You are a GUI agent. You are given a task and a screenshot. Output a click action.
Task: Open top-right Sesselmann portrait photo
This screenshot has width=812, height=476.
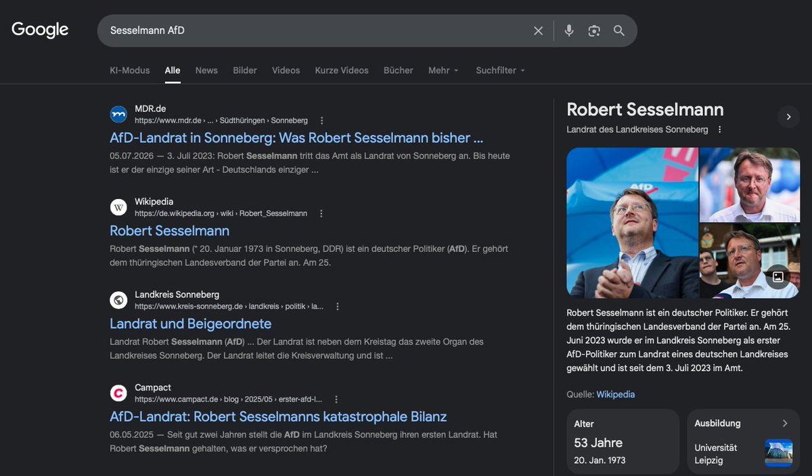point(750,185)
